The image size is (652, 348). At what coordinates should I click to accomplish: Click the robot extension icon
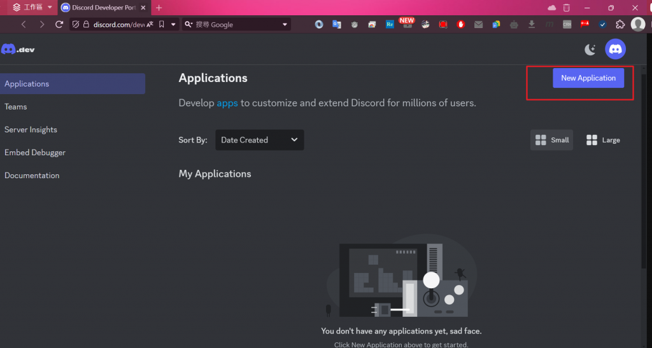pos(514,25)
